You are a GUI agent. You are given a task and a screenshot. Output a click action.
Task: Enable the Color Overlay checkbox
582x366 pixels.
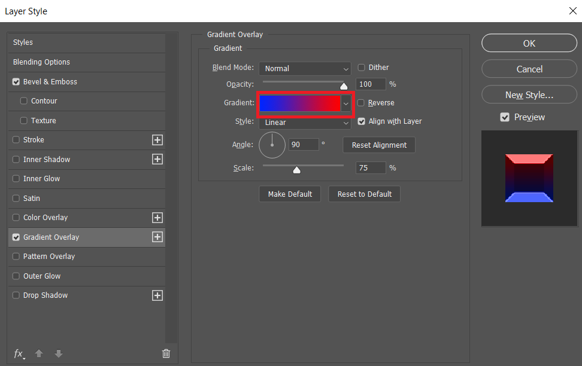pos(16,218)
